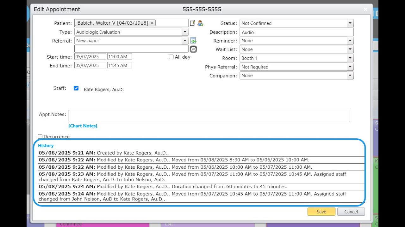Select the history entry about duration changed to 45 minutes

coord(201,187)
